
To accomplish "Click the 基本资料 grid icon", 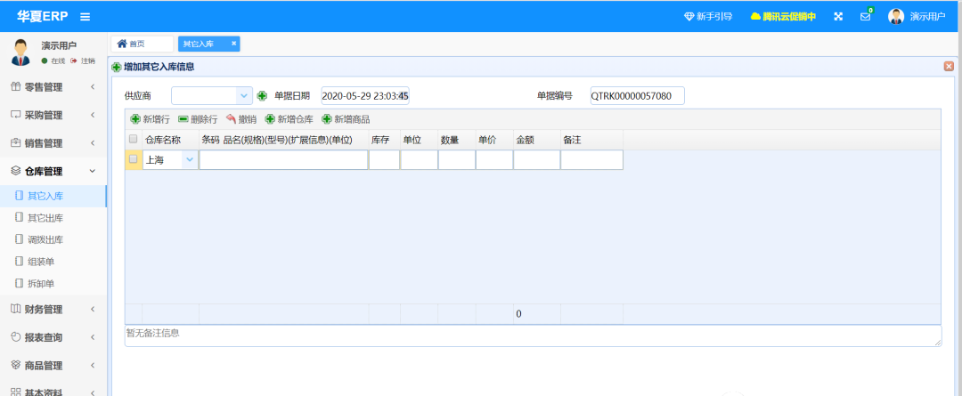I will [x=16, y=392].
